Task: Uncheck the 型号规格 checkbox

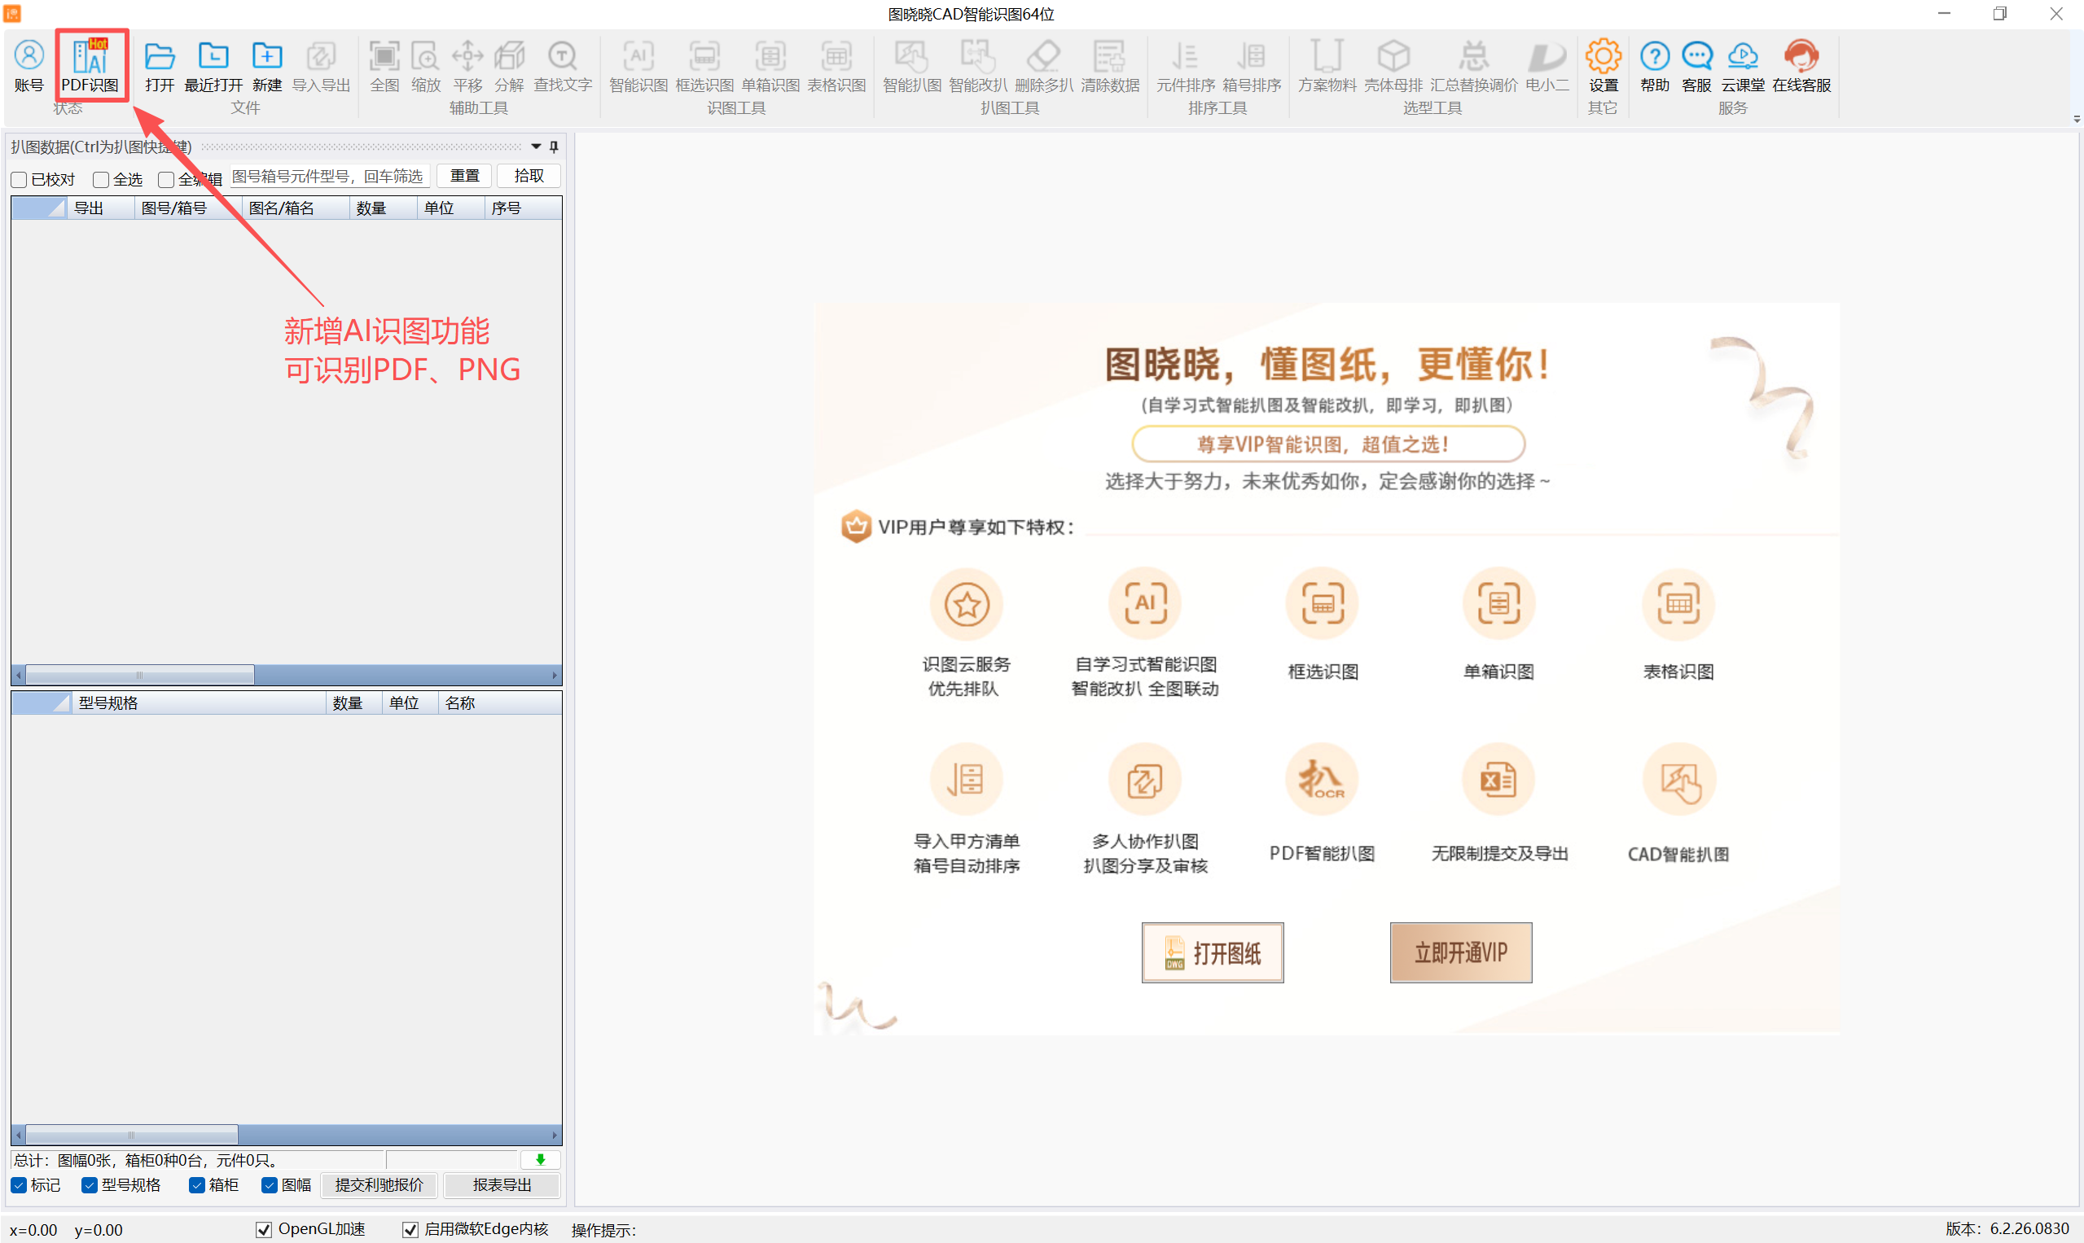Action: click(89, 1184)
